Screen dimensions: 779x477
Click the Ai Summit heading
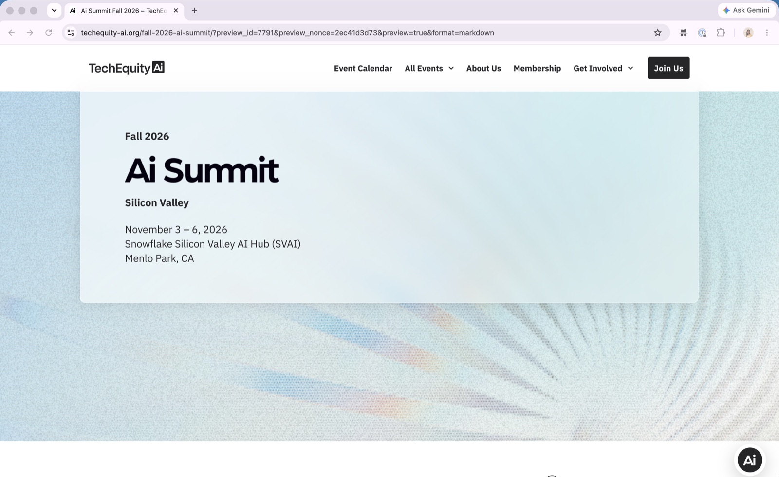tap(202, 170)
